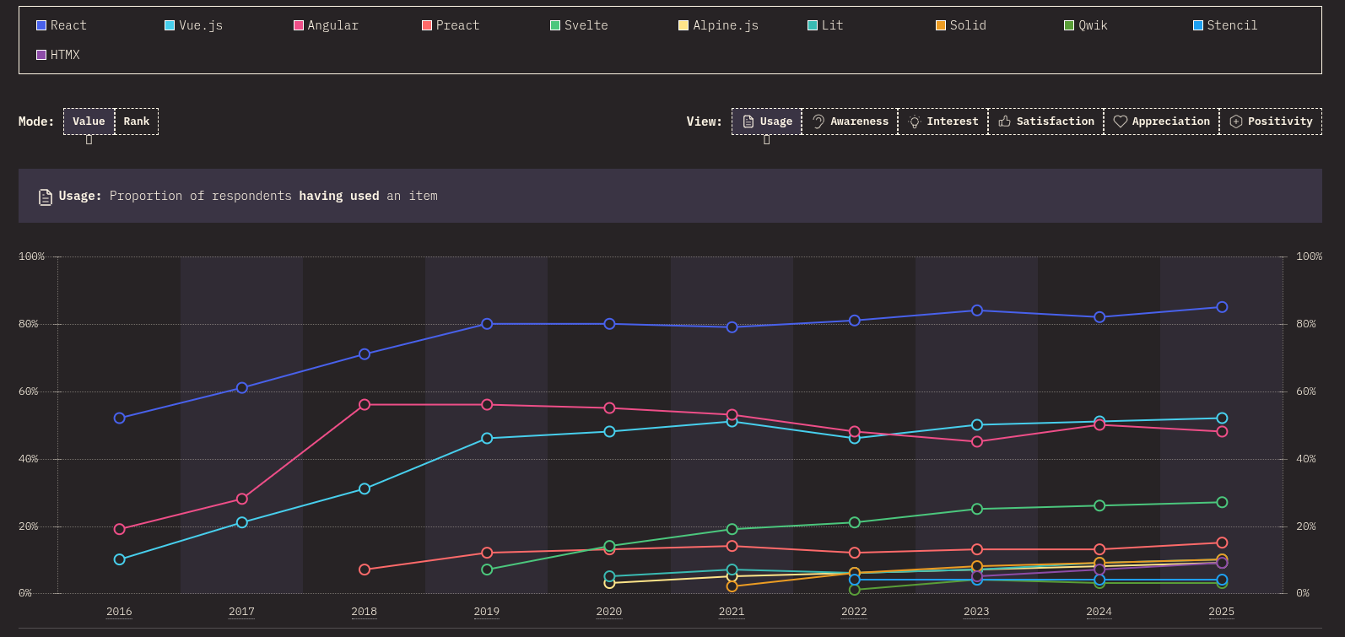This screenshot has height=637, width=1345.
Task: Click React's 2025 data point
Action: (x=1222, y=307)
